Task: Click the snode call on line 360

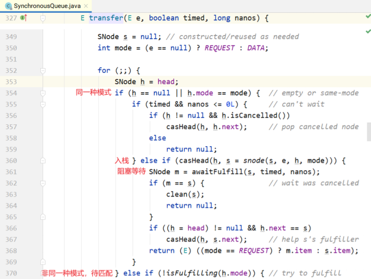Action: point(253,161)
